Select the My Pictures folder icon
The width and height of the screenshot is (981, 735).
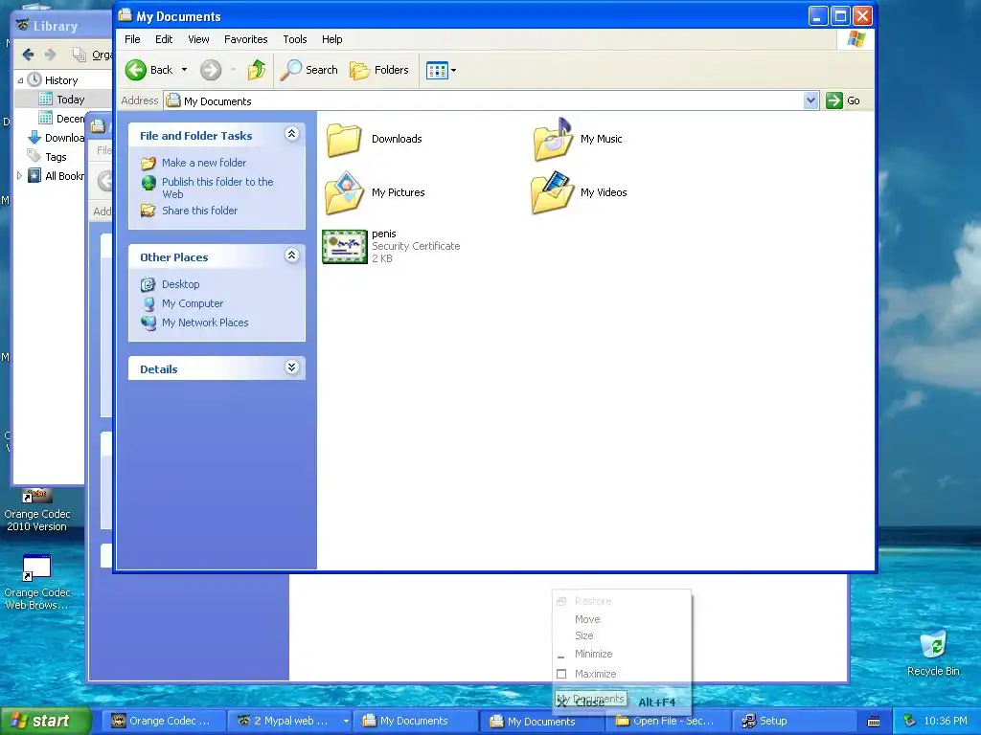point(344,192)
